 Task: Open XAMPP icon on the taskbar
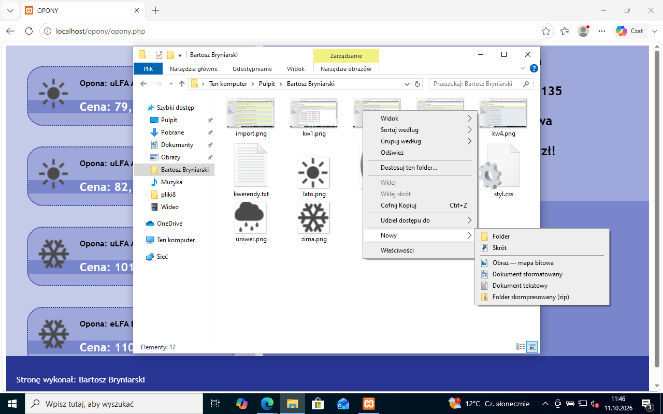tap(368, 404)
